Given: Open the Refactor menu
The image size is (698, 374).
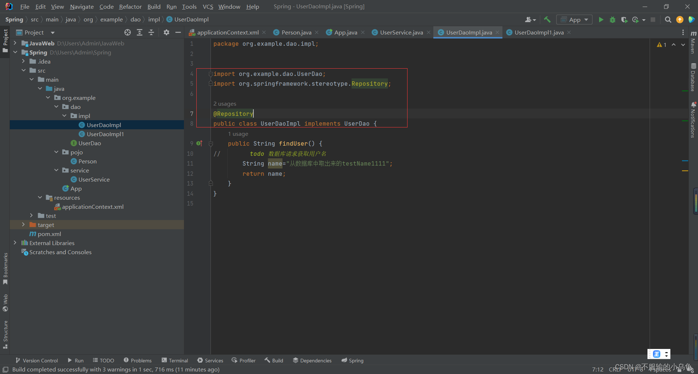Looking at the screenshot, I should [x=130, y=7].
